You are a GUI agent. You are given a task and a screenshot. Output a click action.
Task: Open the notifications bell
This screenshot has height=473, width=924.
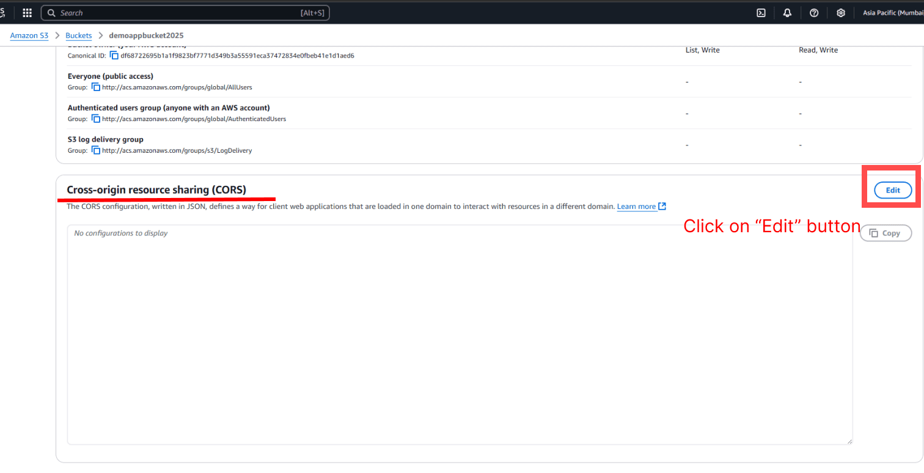pyautogui.click(x=787, y=12)
